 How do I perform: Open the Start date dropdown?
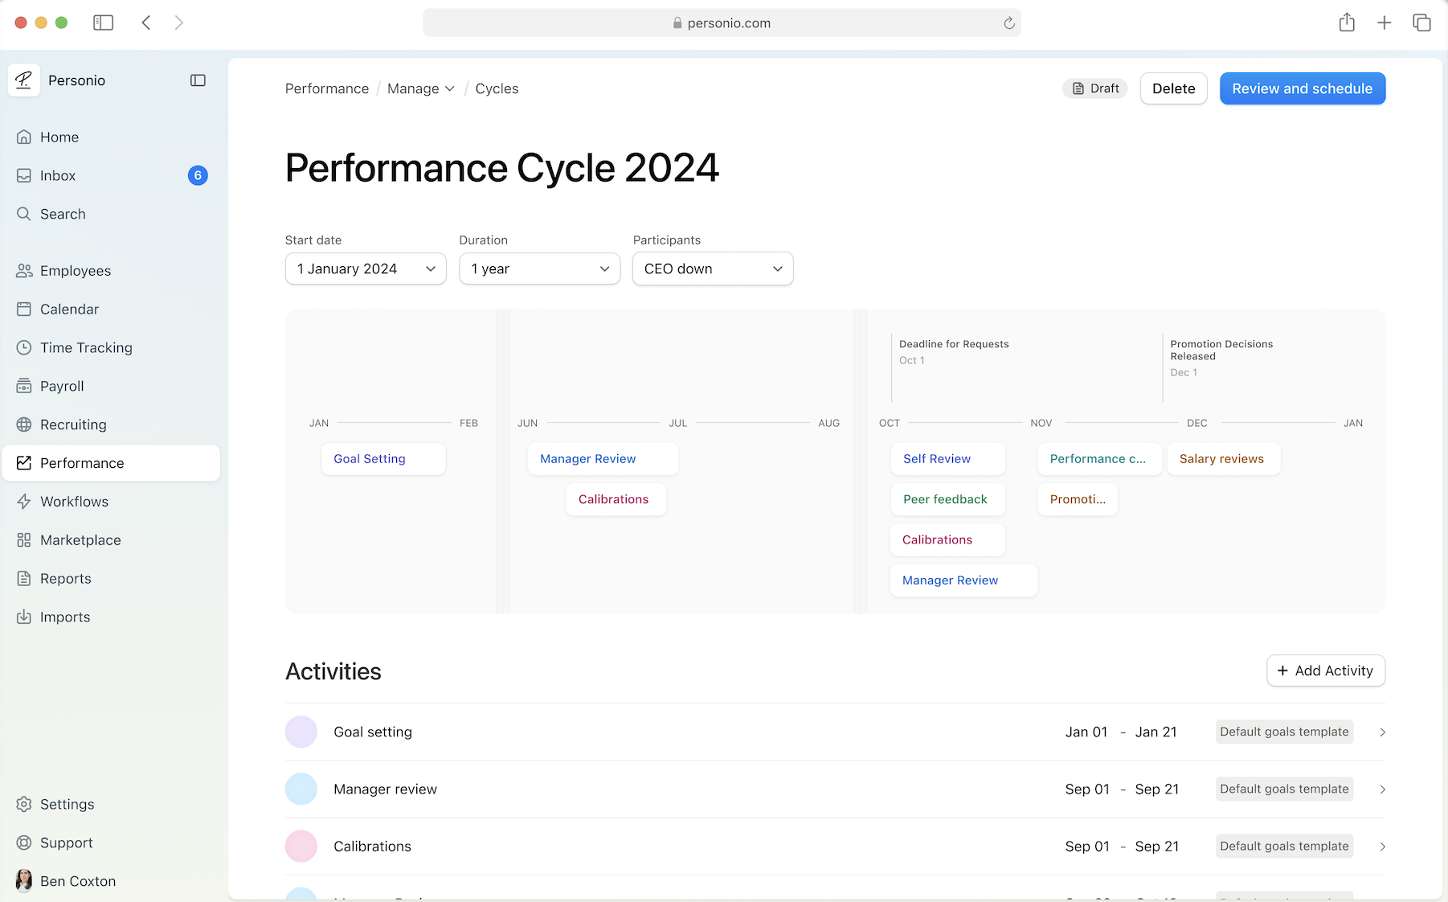(x=365, y=269)
